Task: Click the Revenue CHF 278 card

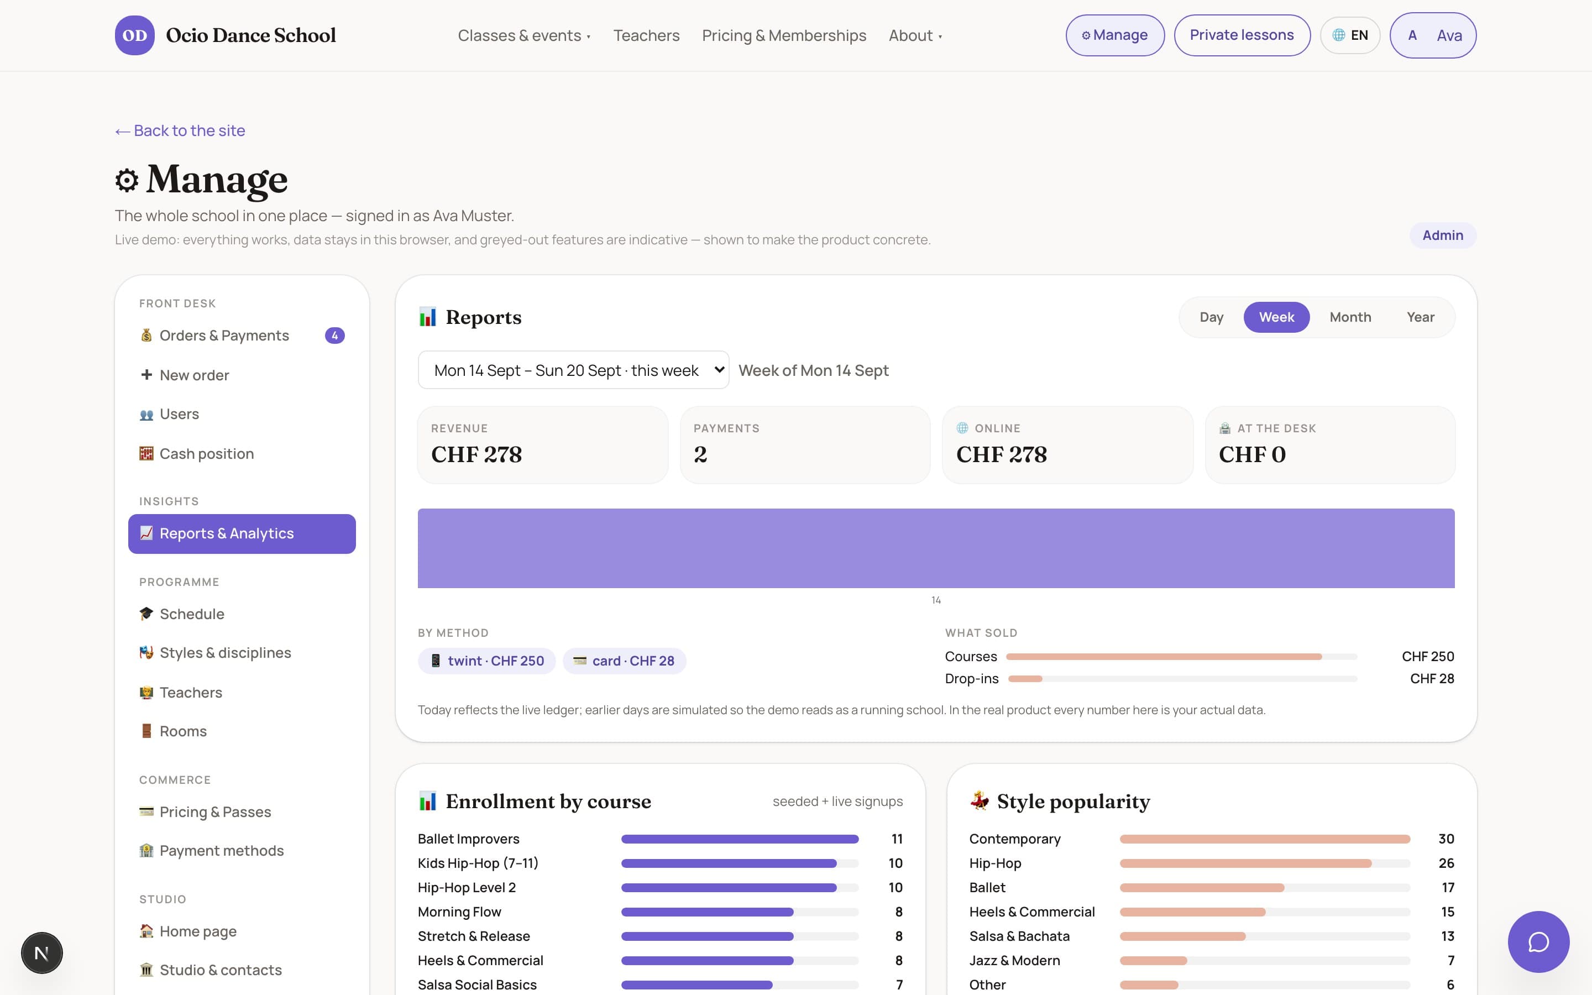Action: (543, 445)
